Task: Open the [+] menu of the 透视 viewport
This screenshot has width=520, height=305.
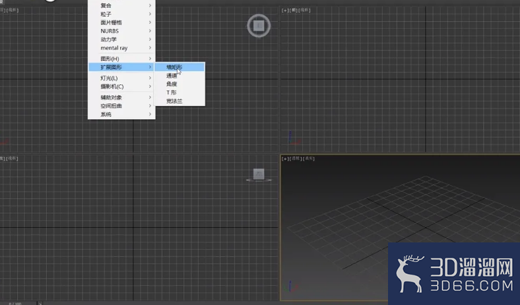Action: [x=285, y=159]
